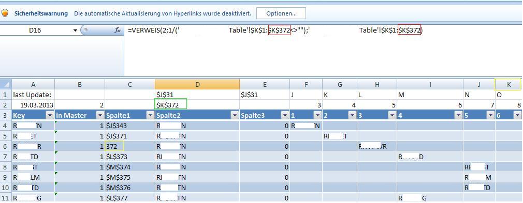Select cell $L$377 in Spalte1
The height and width of the screenshot is (203, 523).
130,198
